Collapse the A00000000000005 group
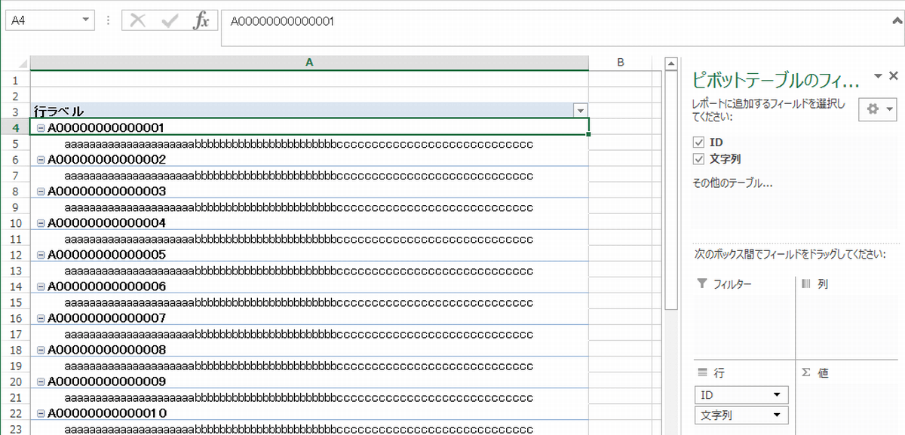This screenshot has width=905, height=435. click(x=41, y=254)
